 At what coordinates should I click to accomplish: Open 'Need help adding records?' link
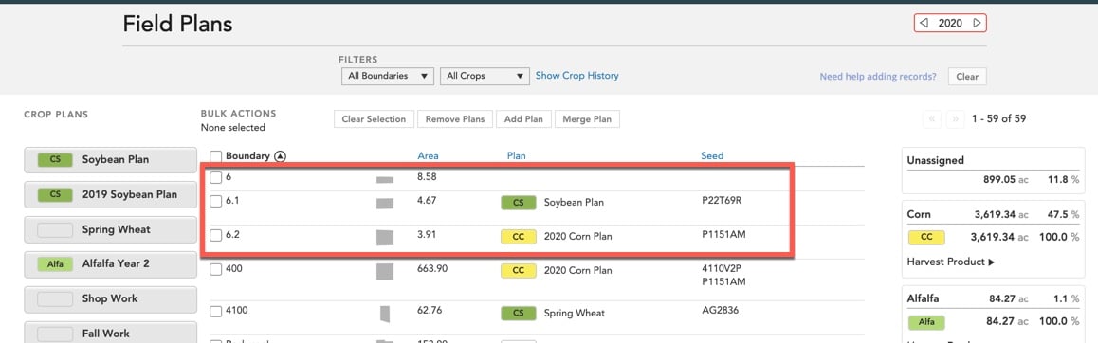tap(877, 77)
